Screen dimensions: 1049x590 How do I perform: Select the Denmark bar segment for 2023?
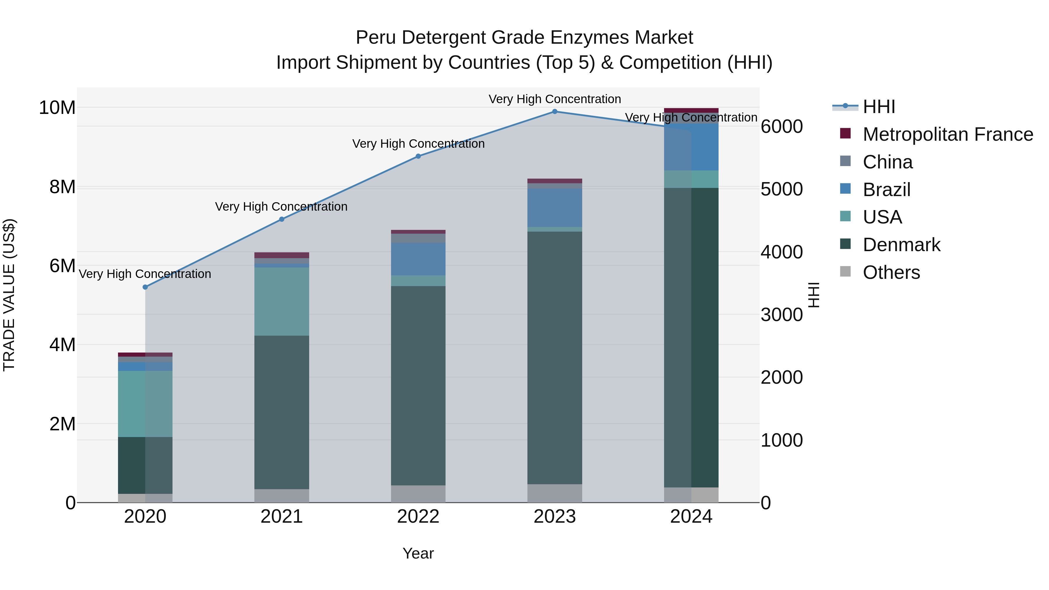pyautogui.click(x=555, y=358)
